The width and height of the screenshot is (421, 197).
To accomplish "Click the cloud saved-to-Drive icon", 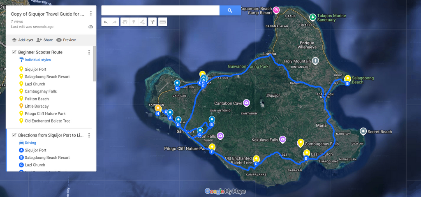I will point(91,27).
